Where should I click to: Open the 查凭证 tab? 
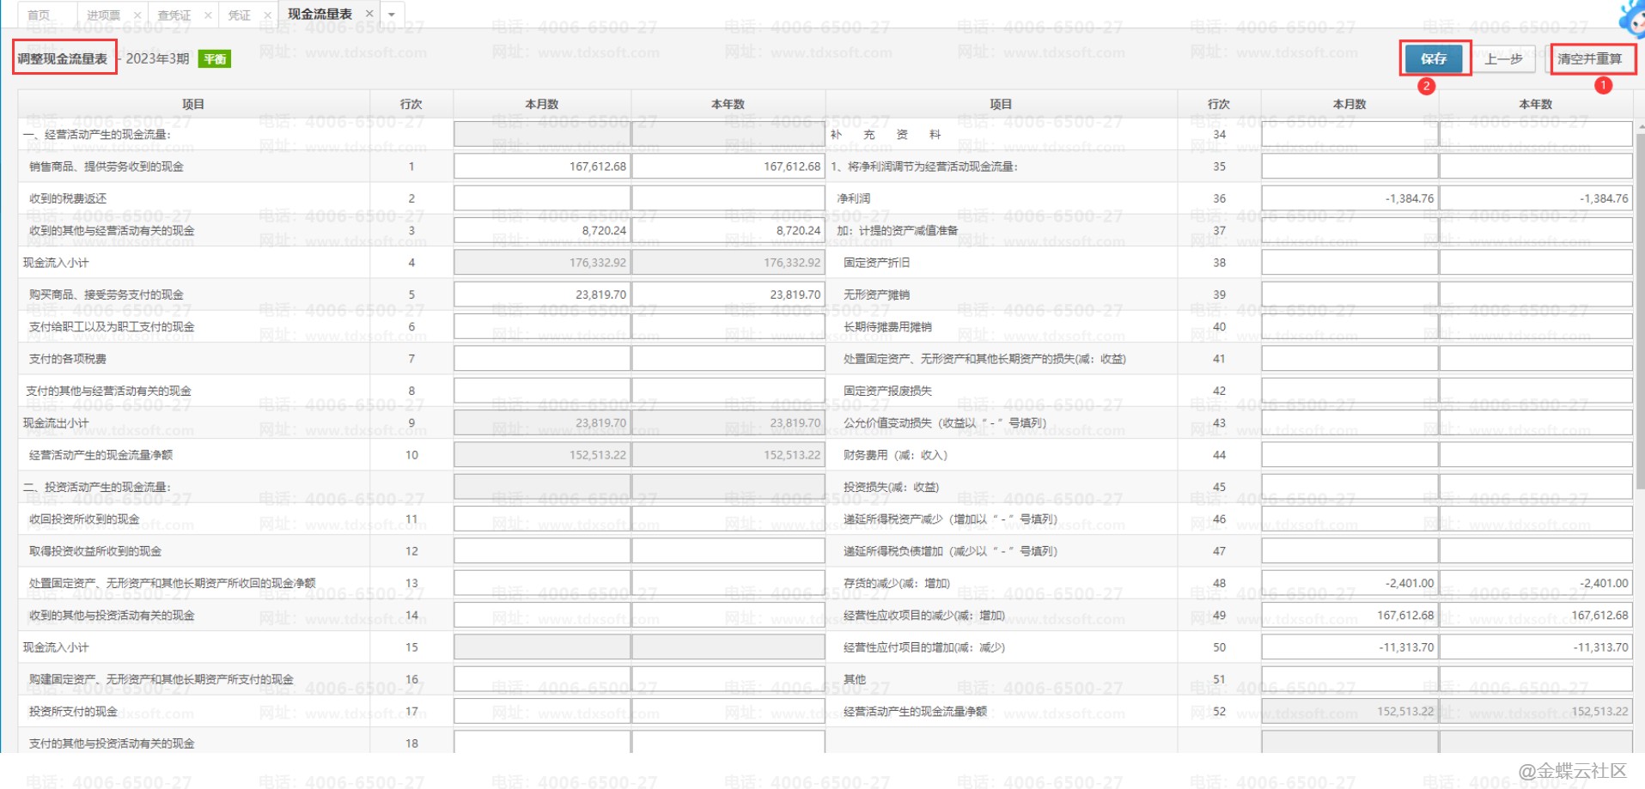(174, 15)
